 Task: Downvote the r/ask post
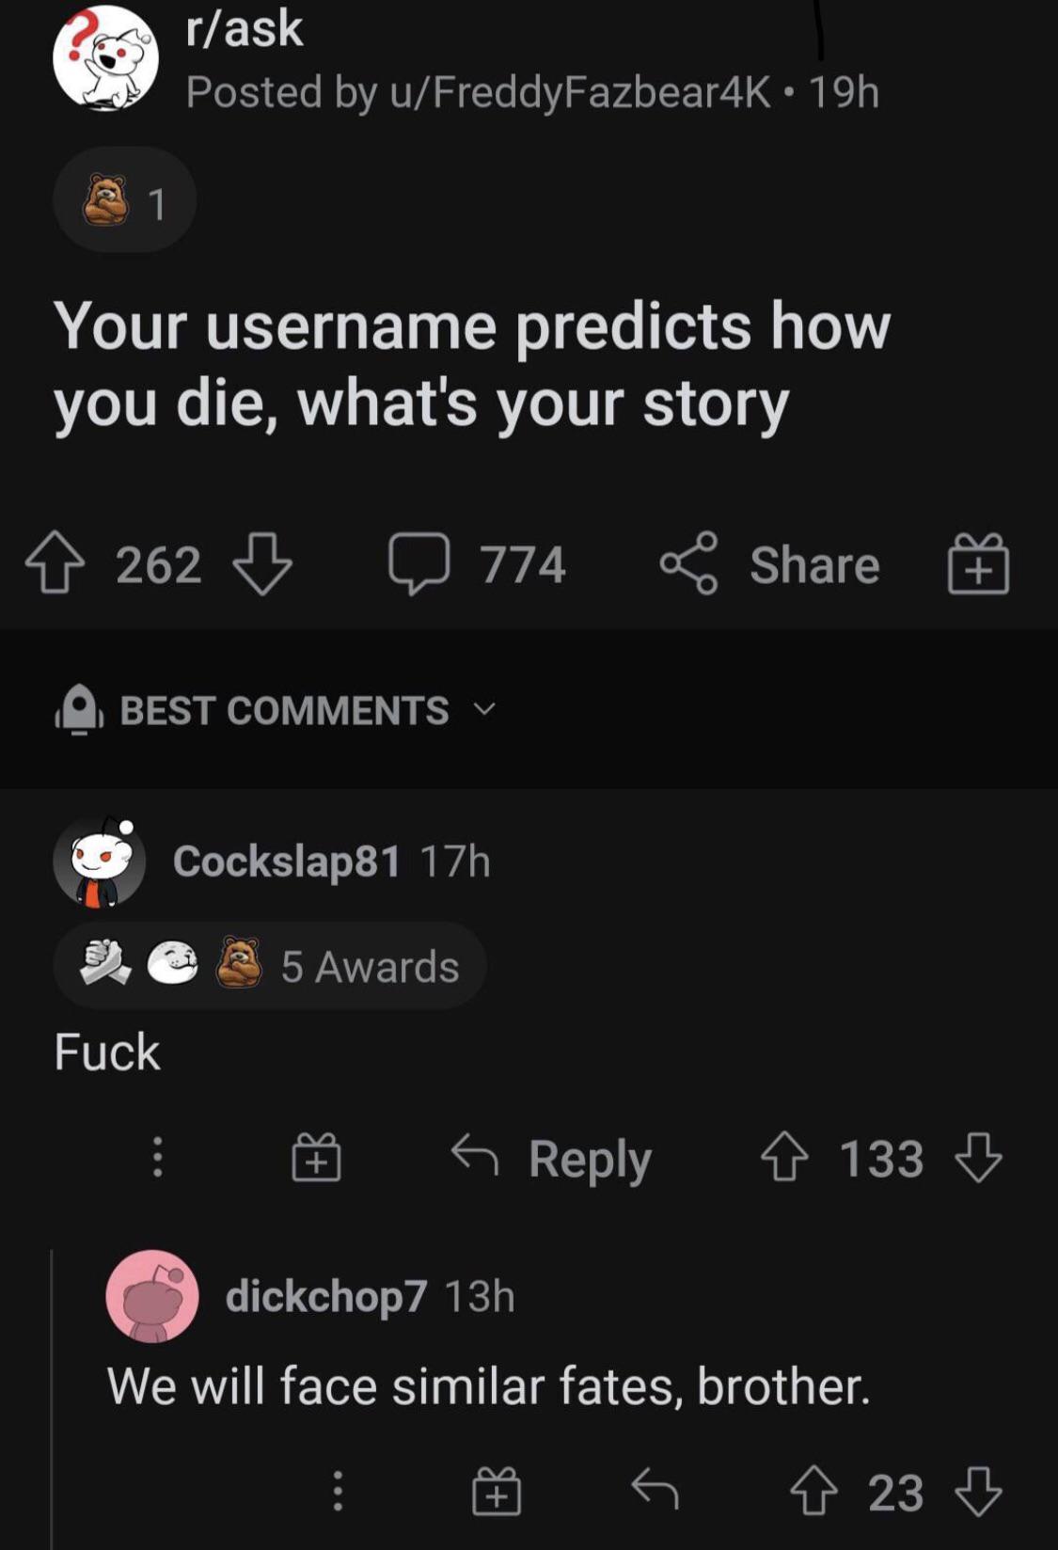point(262,563)
